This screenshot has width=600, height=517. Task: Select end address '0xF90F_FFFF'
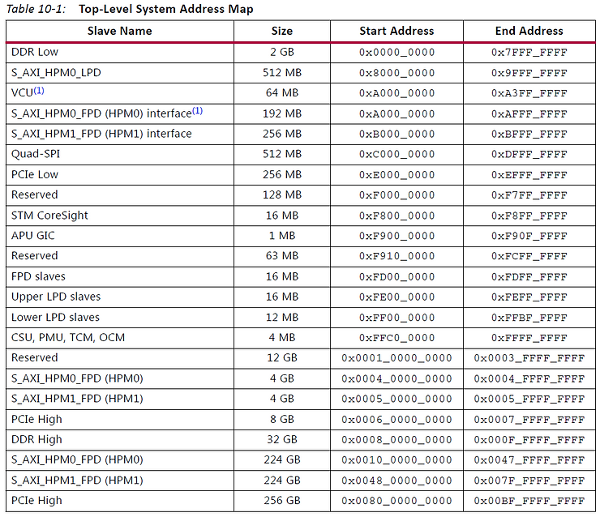pyautogui.click(x=529, y=236)
